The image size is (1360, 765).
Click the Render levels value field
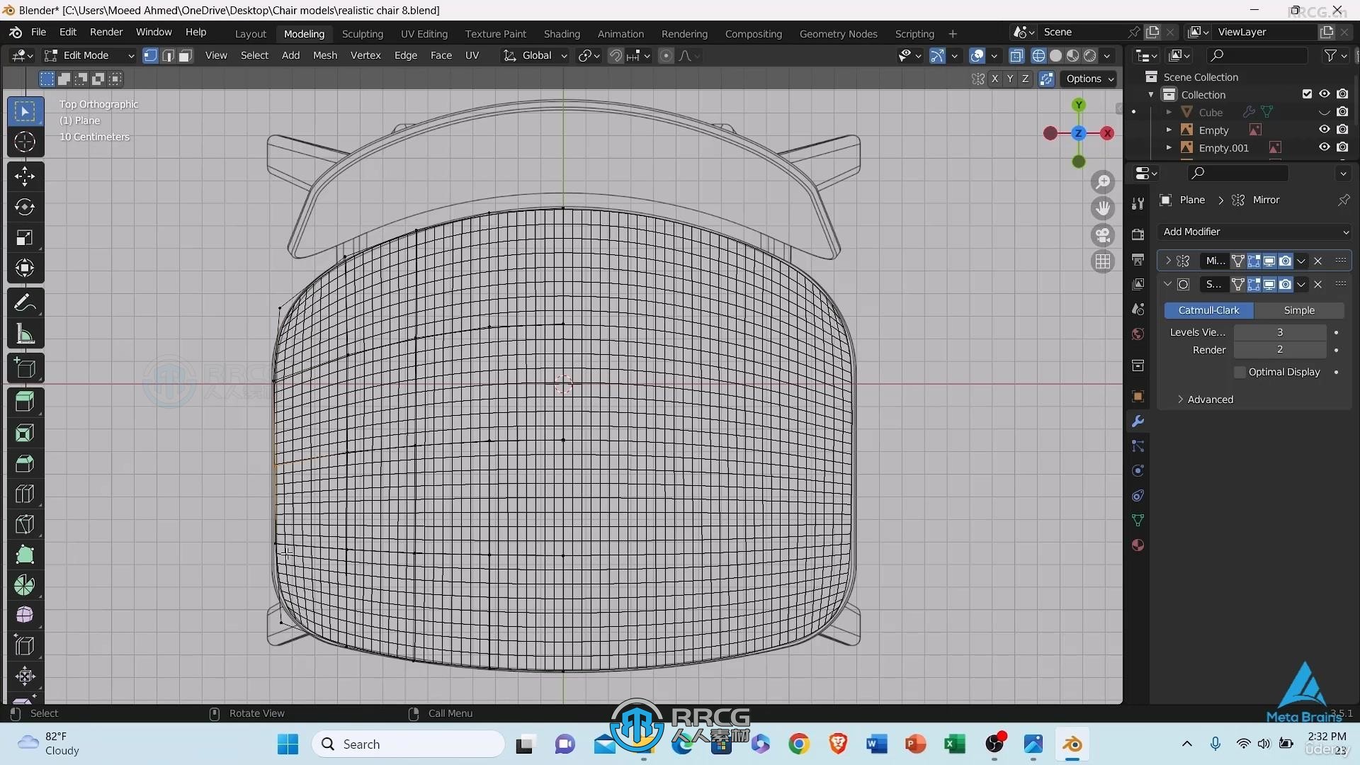[1279, 349]
